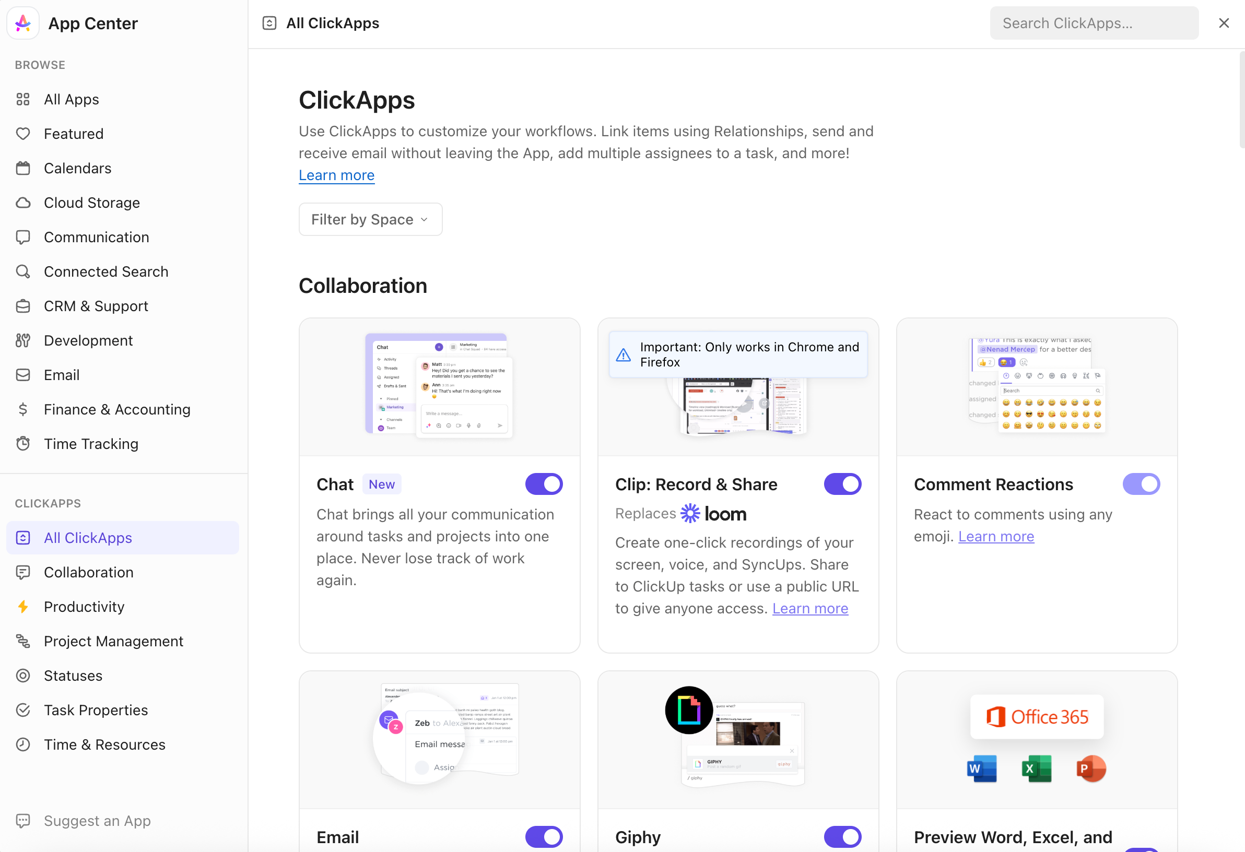This screenshot has height=852, width=1245.
Task: Click the Finance & Accounting dollar icon
Action: [23, 410]
